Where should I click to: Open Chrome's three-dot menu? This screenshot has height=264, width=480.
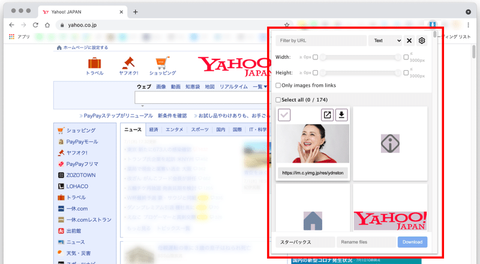coord(468,25)
